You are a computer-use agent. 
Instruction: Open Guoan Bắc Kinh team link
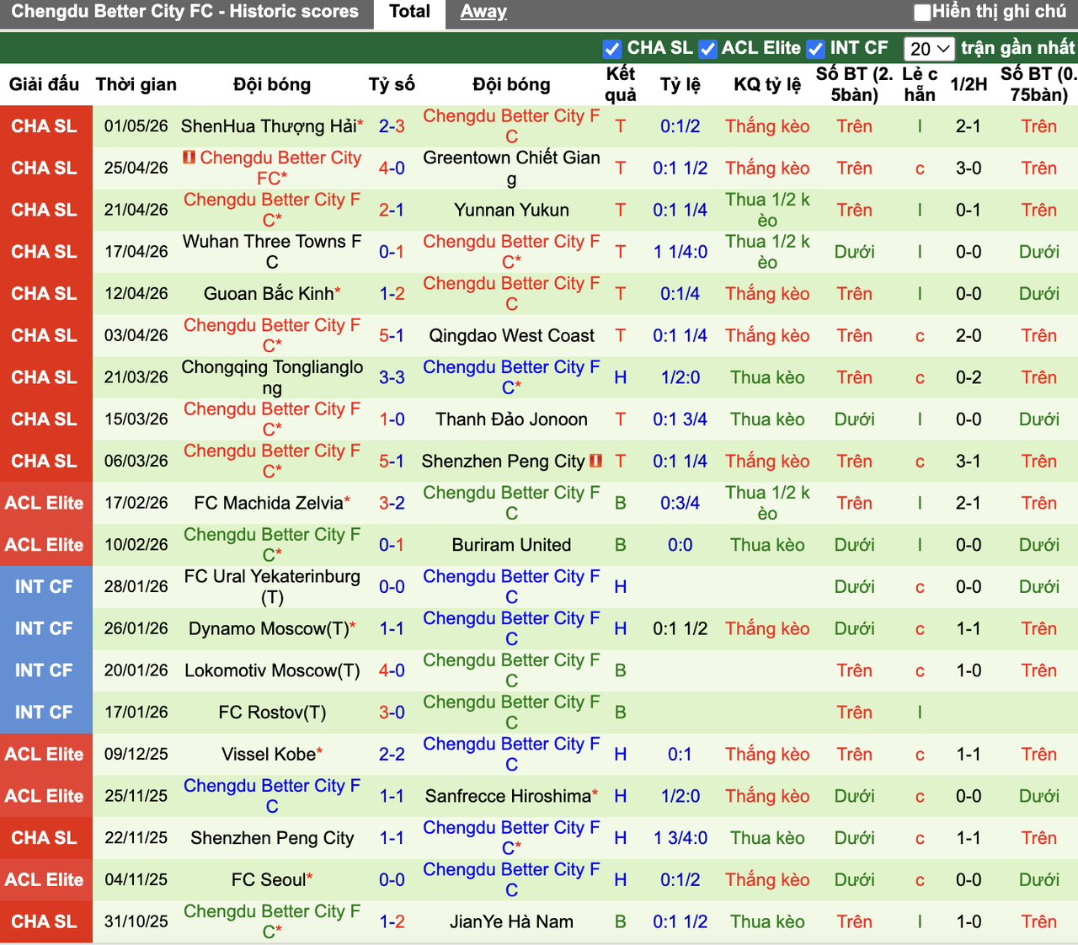click(x=269, y=294)
